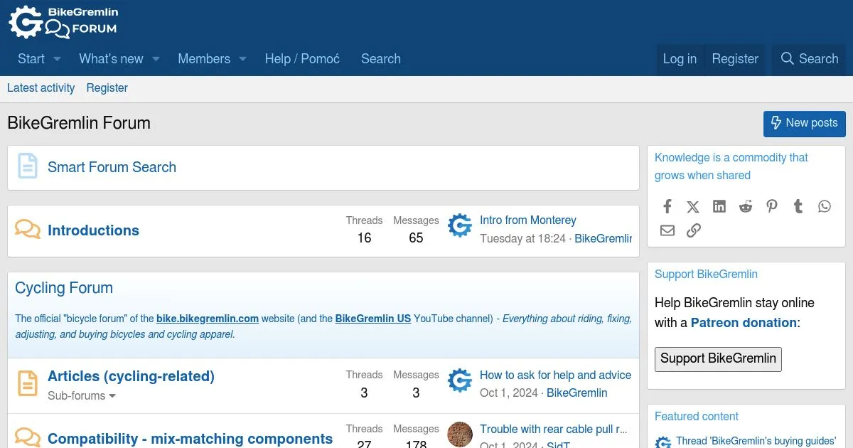Click the Smart Forum Search page icon

27,167
